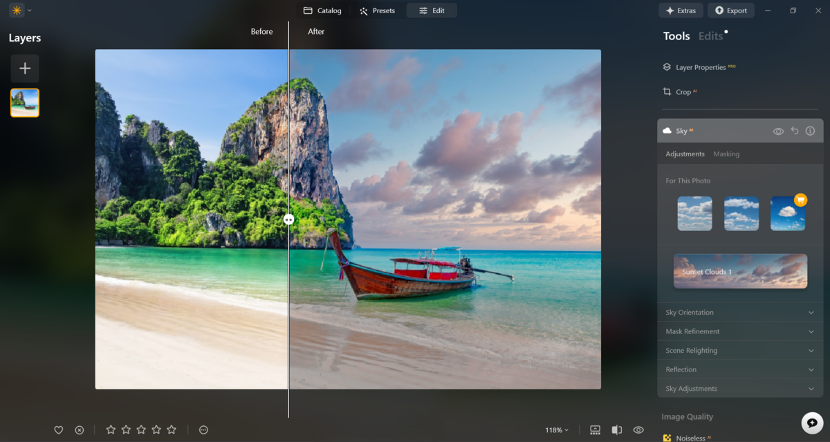Switch to the Edits panel
Viewport: 830px width, 442px height.
[710, 37]
